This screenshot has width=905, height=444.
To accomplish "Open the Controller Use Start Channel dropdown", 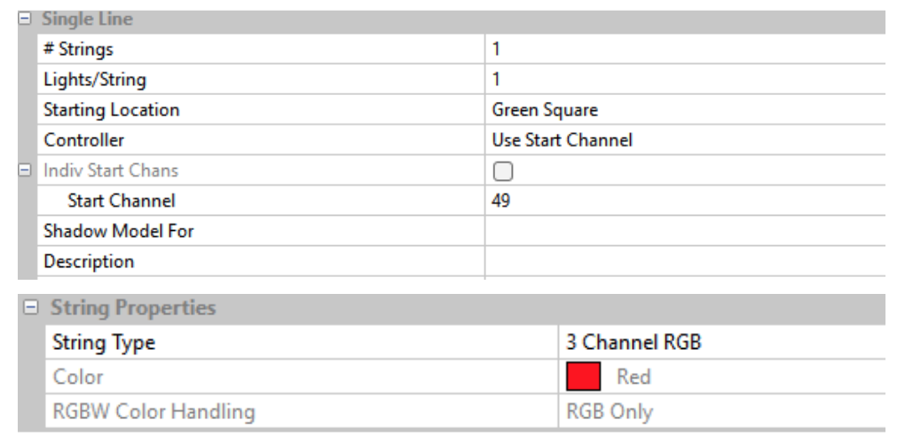I will (683, 140).
